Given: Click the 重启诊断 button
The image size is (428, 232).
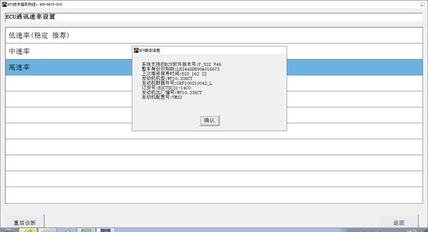Looking at the screenshot, I should tap(25, 223).
